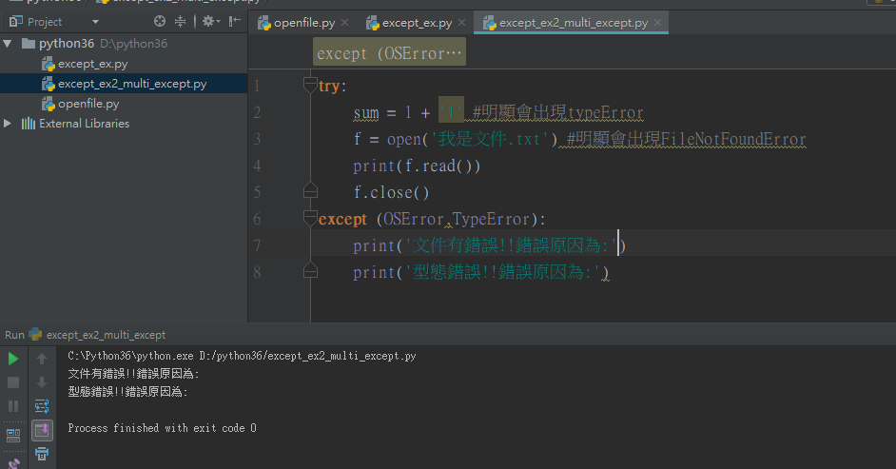Open the Project view dropdown
Image resolution: width=896 pixels, height=469 pixels.
click(95, 22)
